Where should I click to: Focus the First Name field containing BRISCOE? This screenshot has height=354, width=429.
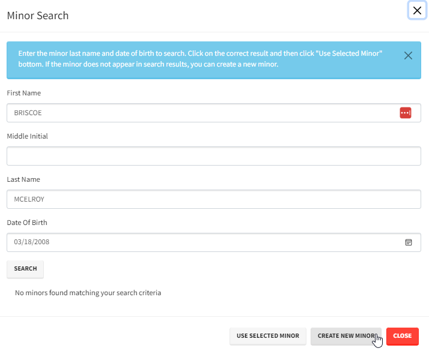pyautogui.click(x=198, y=113)
